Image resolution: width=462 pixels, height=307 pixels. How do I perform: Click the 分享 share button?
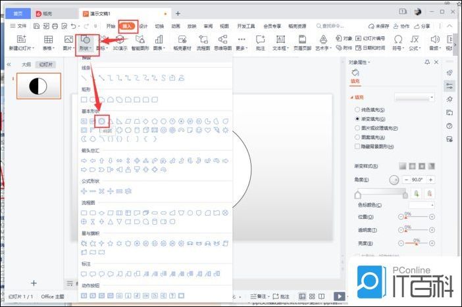click(422, 26)
